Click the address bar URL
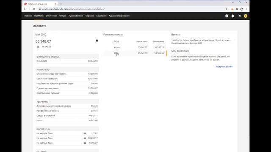271x152 pixels. [73, 9]
